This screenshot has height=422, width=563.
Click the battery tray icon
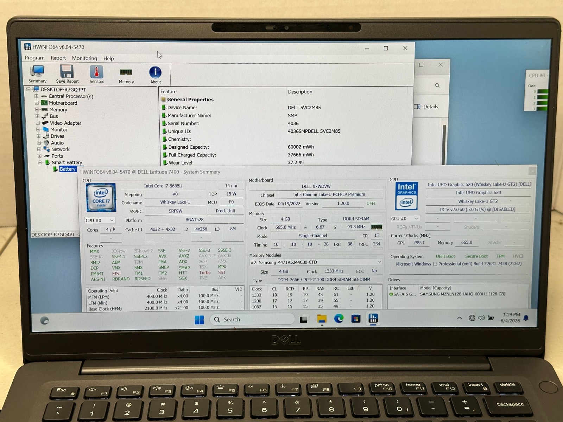coord(491,318)
